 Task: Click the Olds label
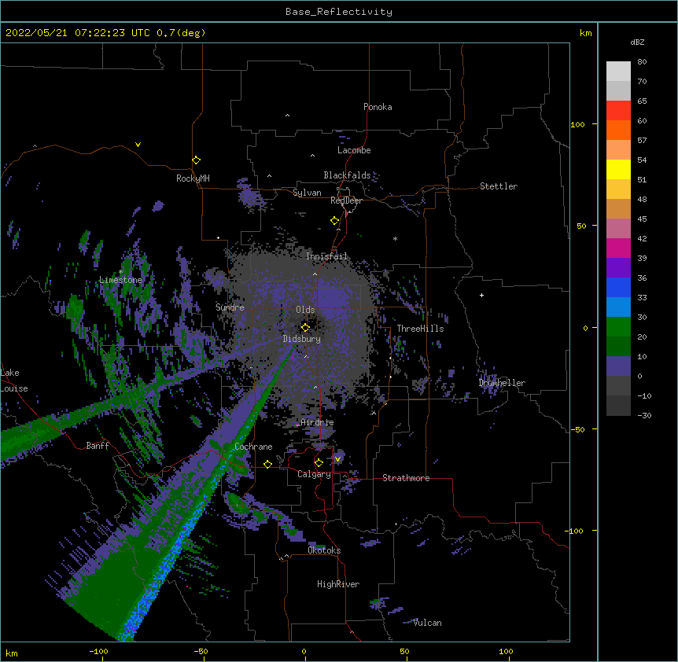point(305,310)
